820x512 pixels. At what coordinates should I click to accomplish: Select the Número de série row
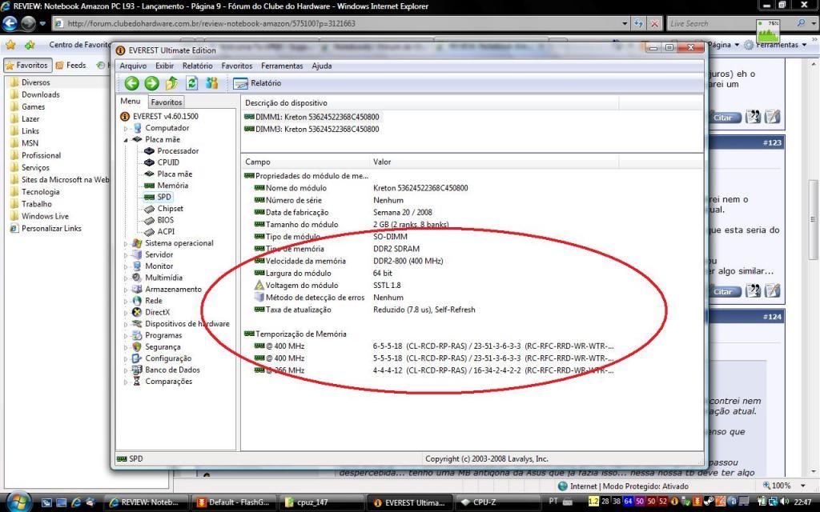click(x=328, y=200)
